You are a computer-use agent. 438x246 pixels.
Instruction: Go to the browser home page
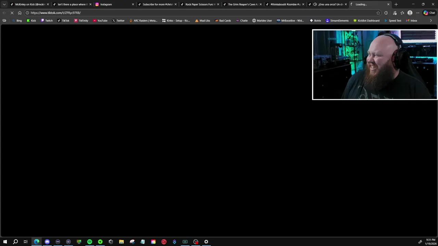click(20, 13)
